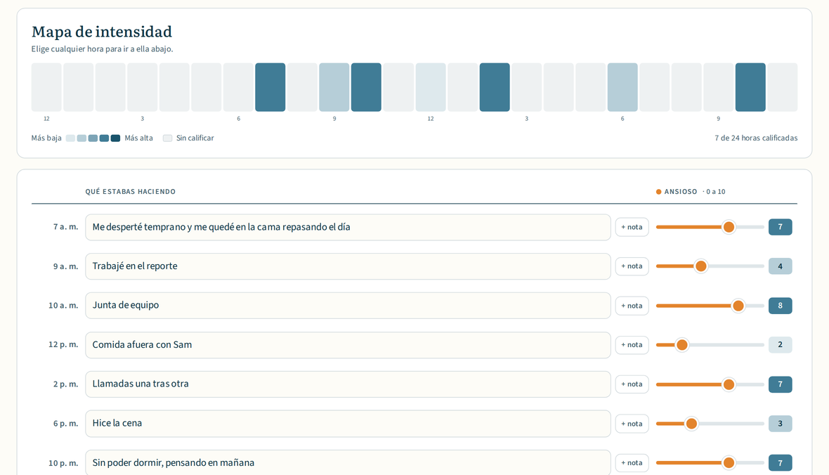The width and height of the screenshot is (829, 475).
Task: Select the 7 a.m. dark heatmap cell
Action: pos(270,87)
